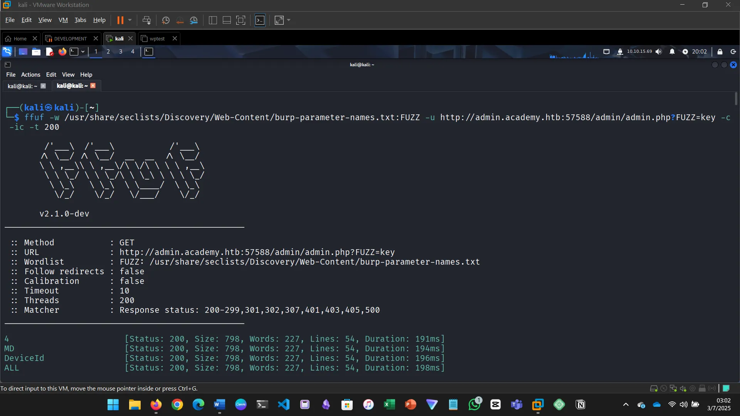Viewport: 740px width, 416px height.
Task: Switch to workspace 3 in the Kali panel
Action: [120, 51]
